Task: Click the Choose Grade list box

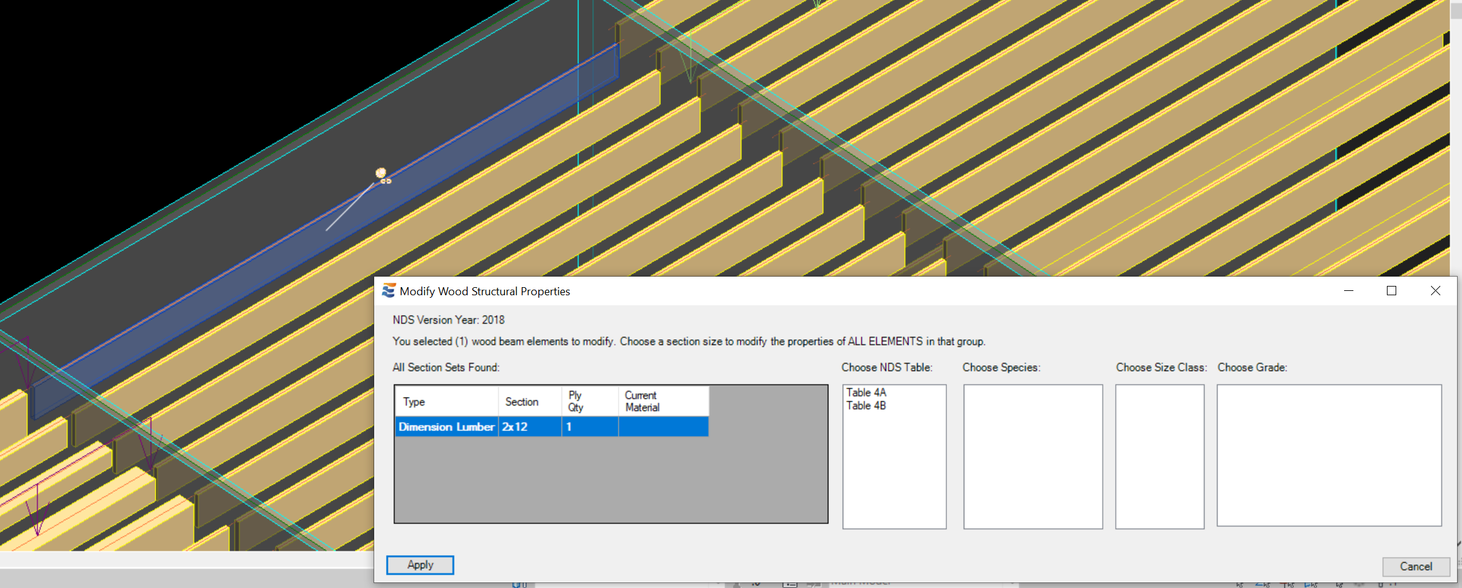Action: coord(1329,455)
